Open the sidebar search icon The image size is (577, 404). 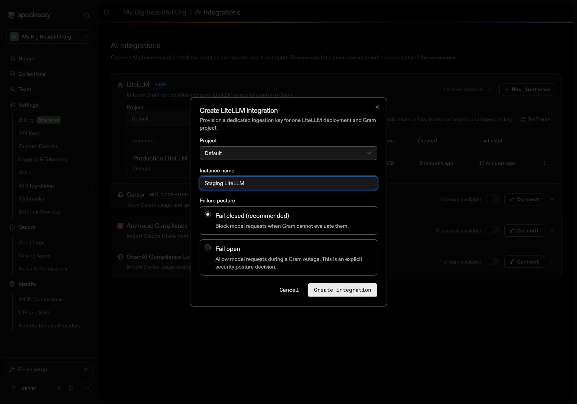click(87, 15)
